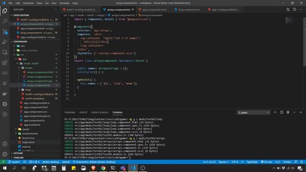The image size is (306, 172).
Task: Open the Search view in activity bar
Action: [5, 21]
